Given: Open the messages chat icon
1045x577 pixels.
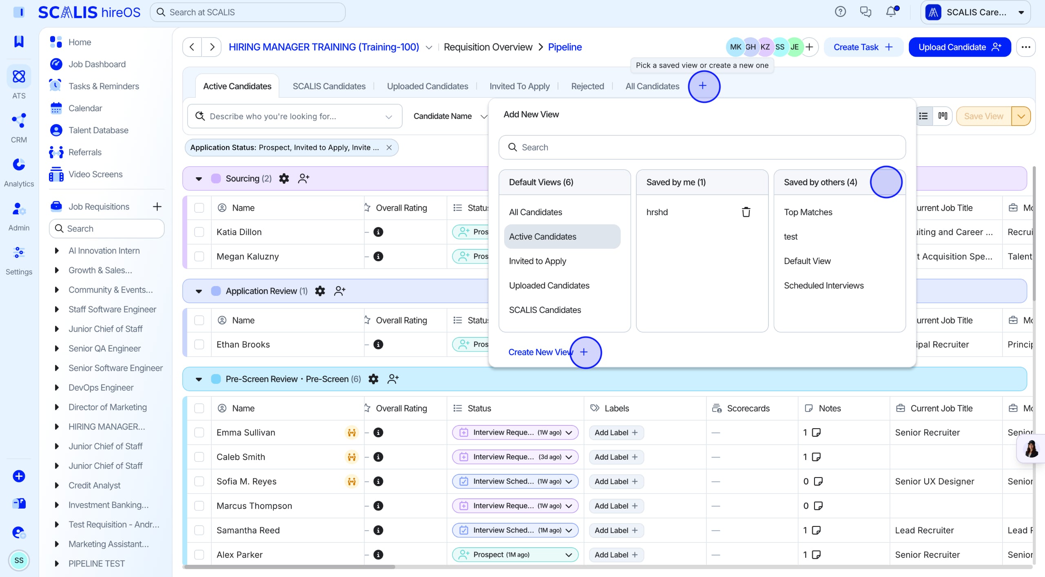Looking at the screenshot, I should 866,12.
